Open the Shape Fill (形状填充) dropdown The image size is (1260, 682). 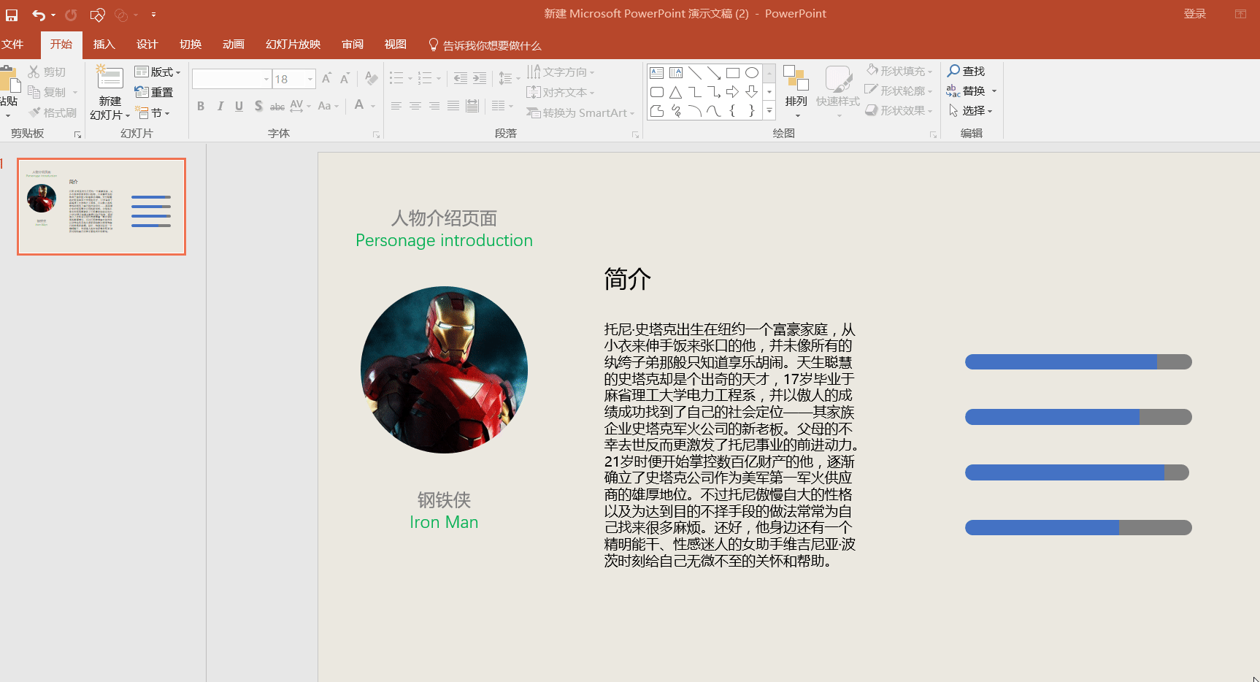tap(899, 71)
